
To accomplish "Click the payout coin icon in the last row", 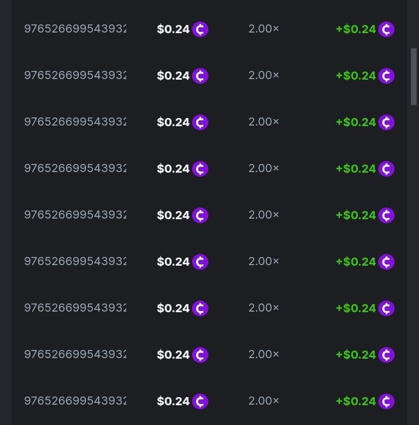I will 386,401.
